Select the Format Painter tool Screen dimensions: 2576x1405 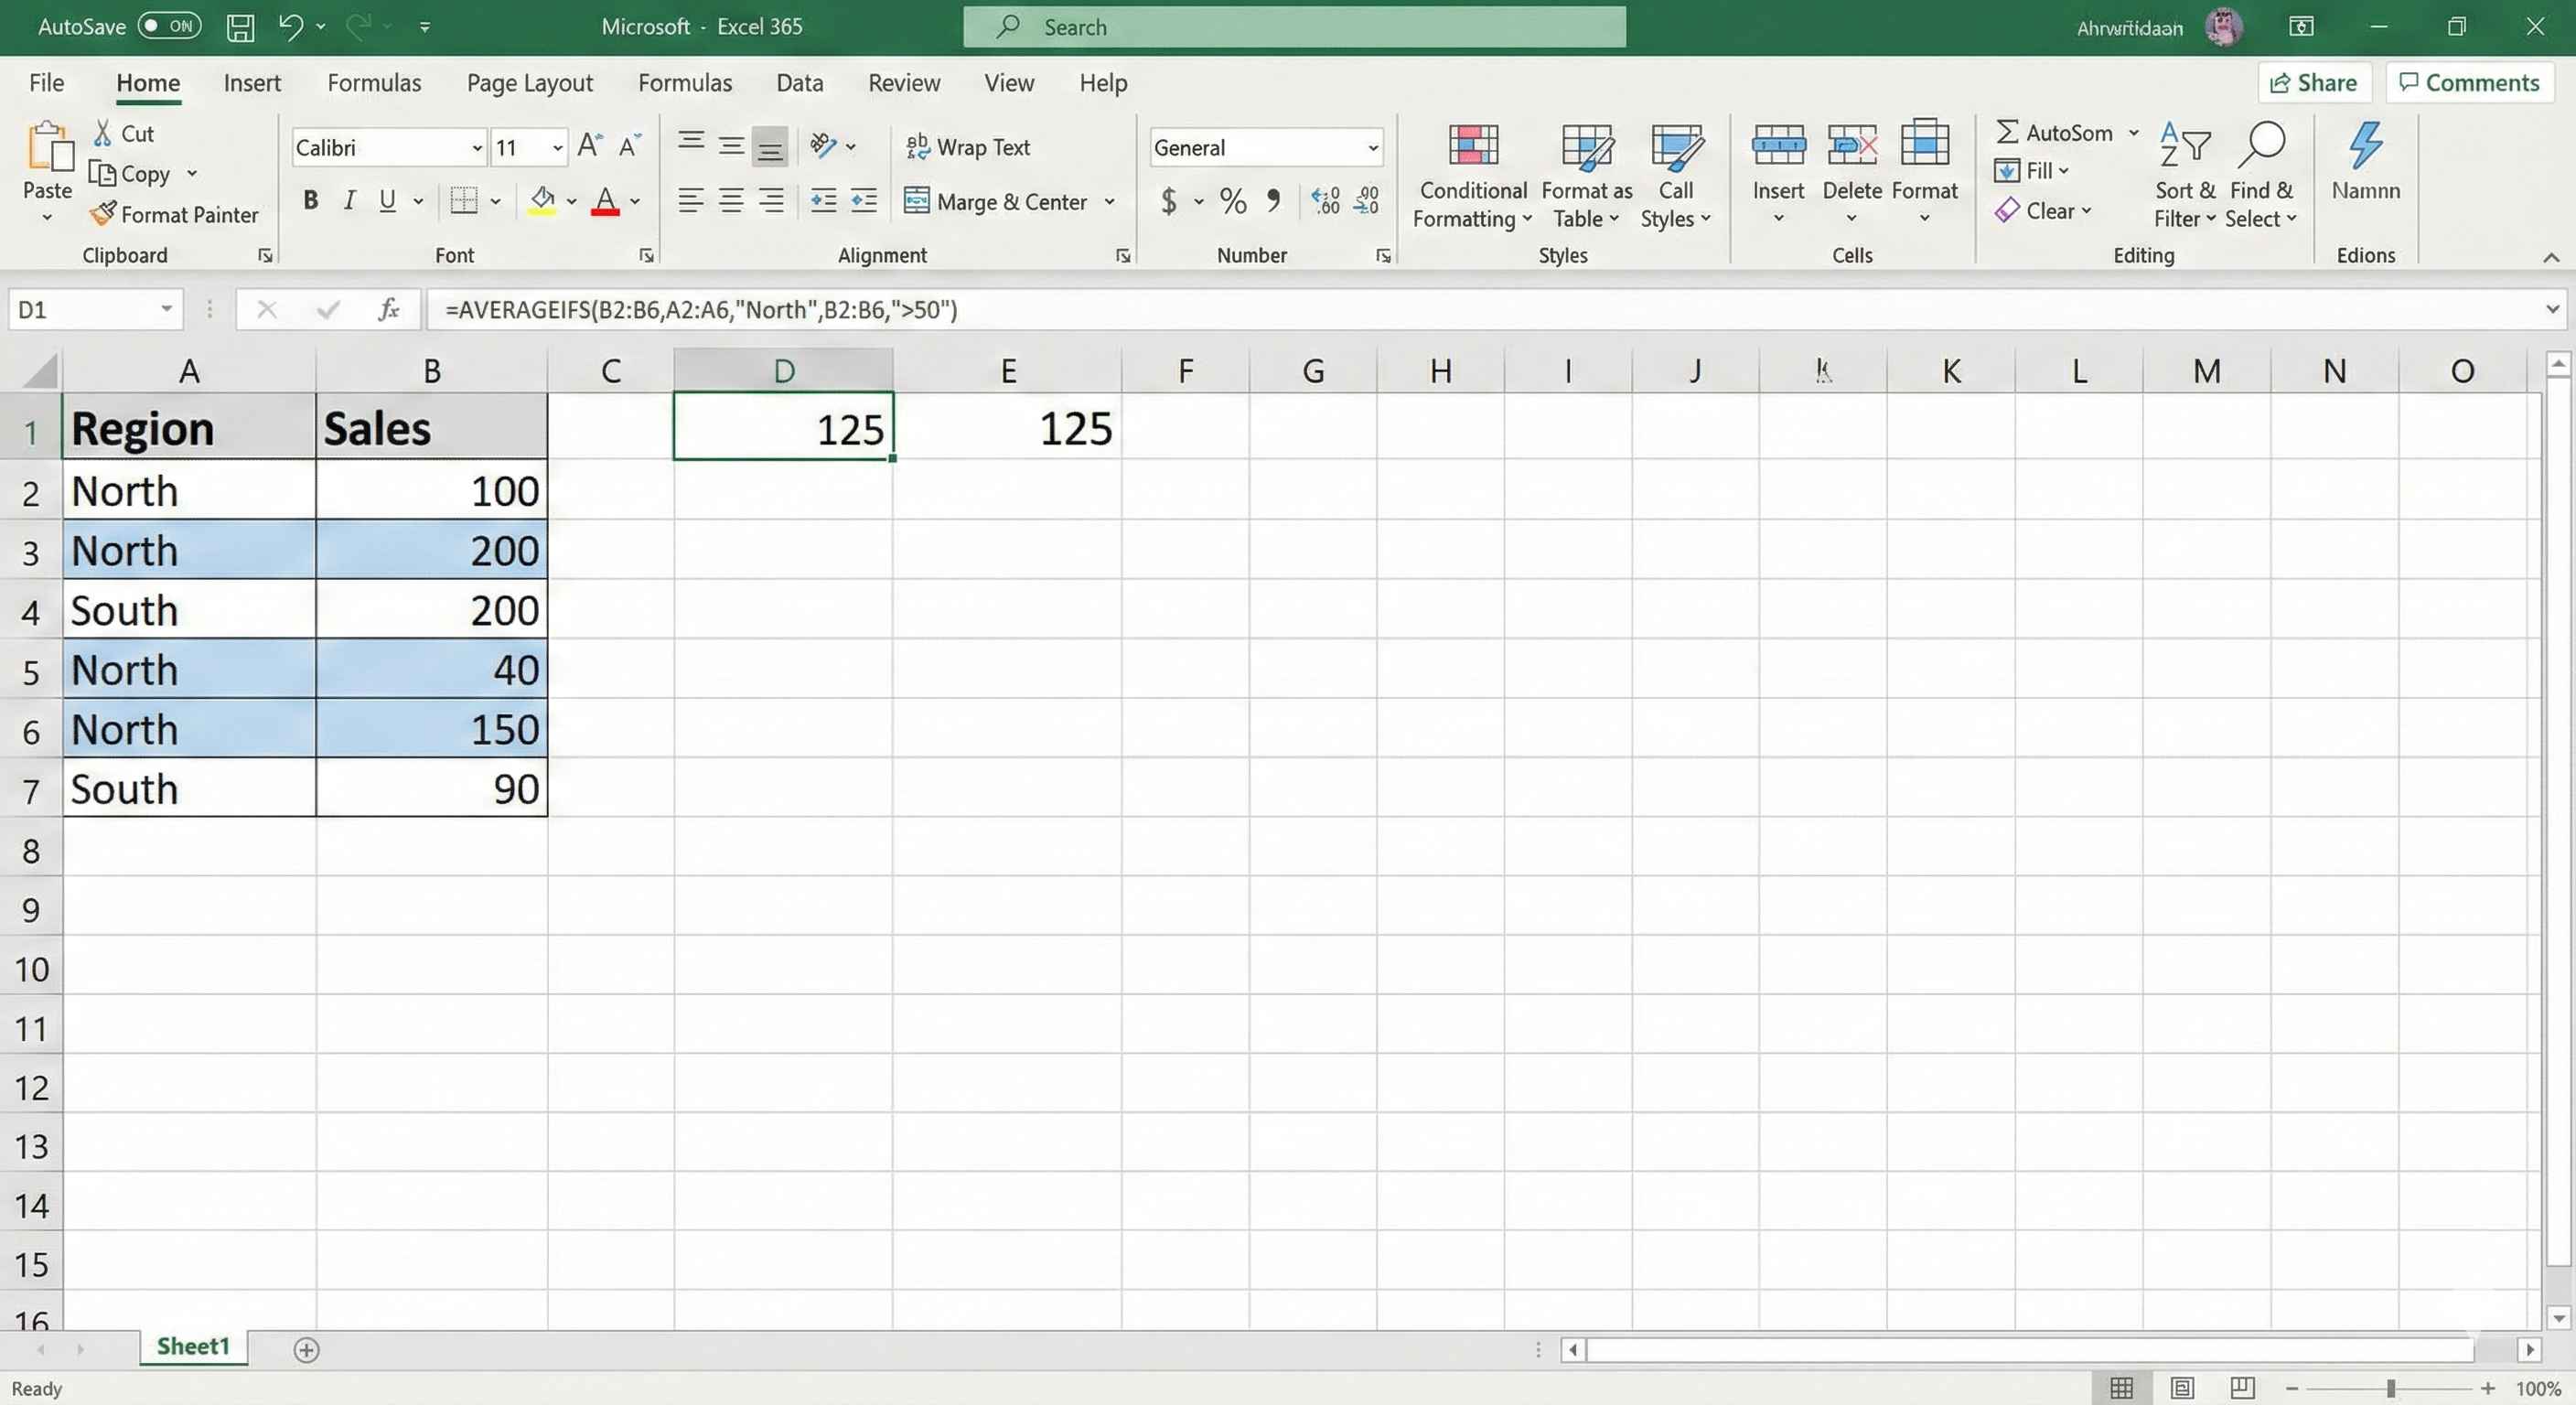coord(174,214)
